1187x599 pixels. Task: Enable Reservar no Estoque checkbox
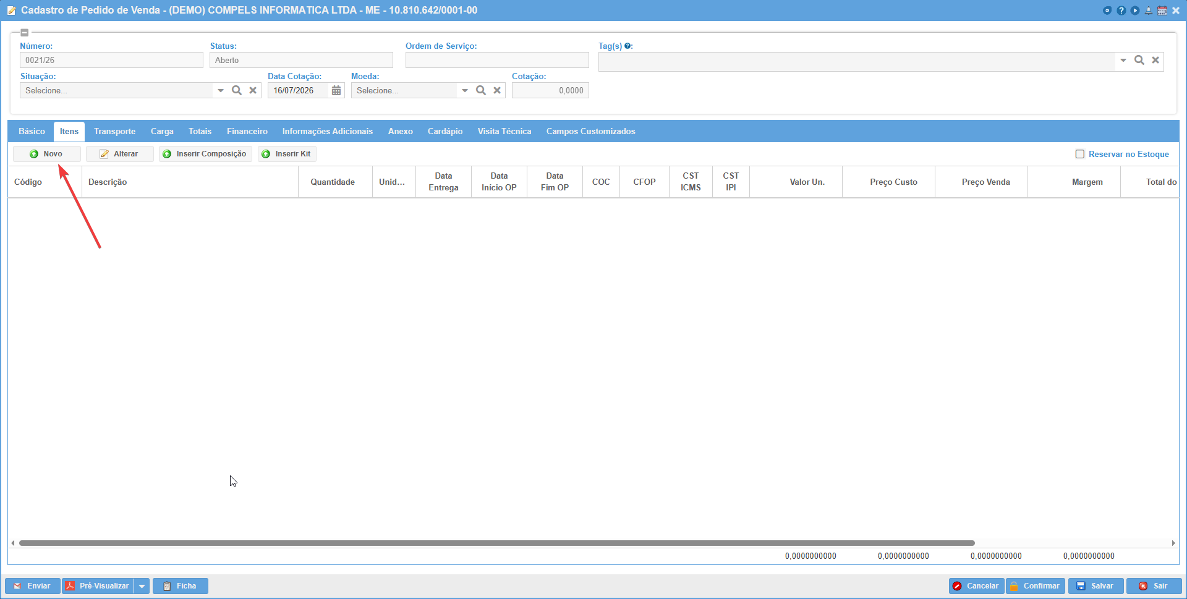(x=1080, y=154)
